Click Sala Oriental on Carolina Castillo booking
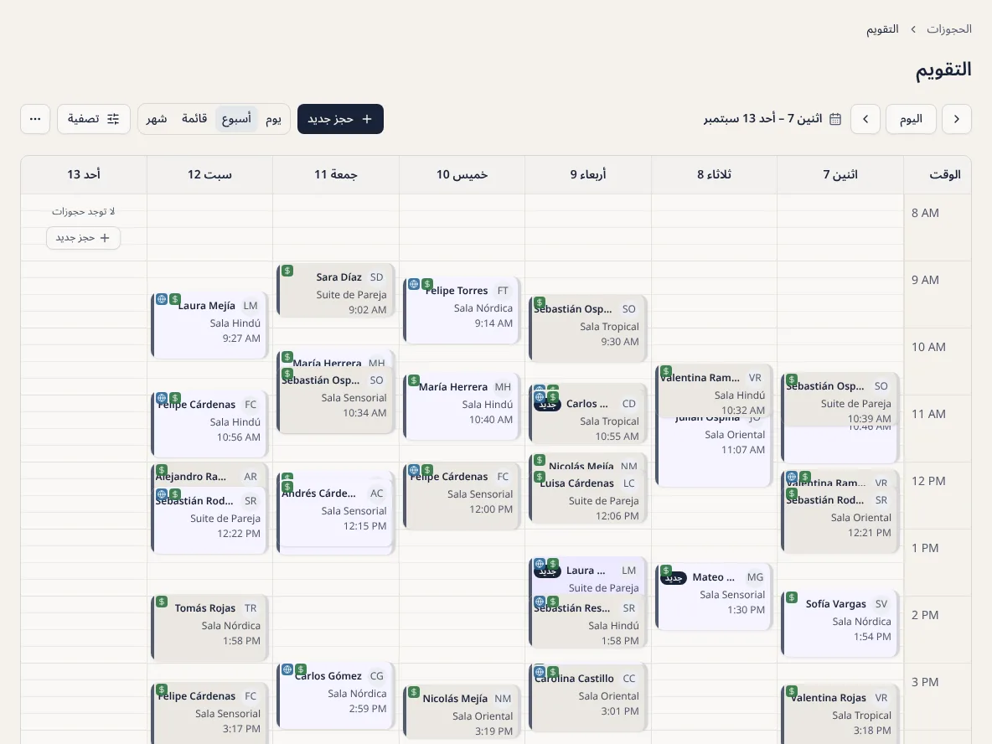Image resolution: width=992 pixels, height=744 pixels. coord(608,696)
